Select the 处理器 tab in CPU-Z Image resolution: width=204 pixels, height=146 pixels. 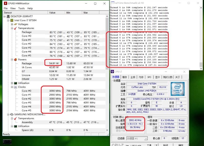point(116,77)
